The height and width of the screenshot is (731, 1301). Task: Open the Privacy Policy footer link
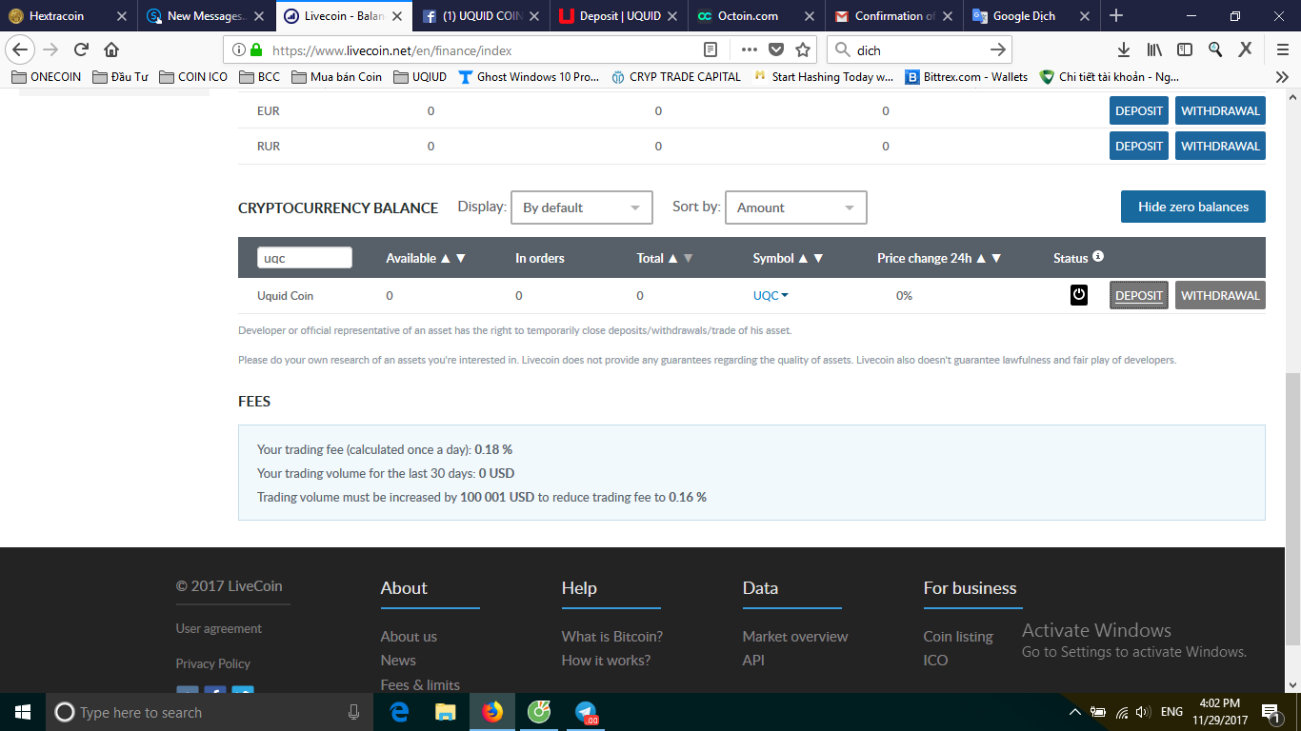pyautogui.click(x=213, y=663)
